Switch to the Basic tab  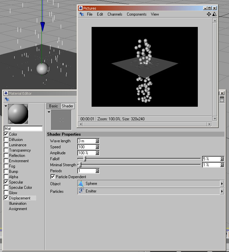click(x=53, y=106)
